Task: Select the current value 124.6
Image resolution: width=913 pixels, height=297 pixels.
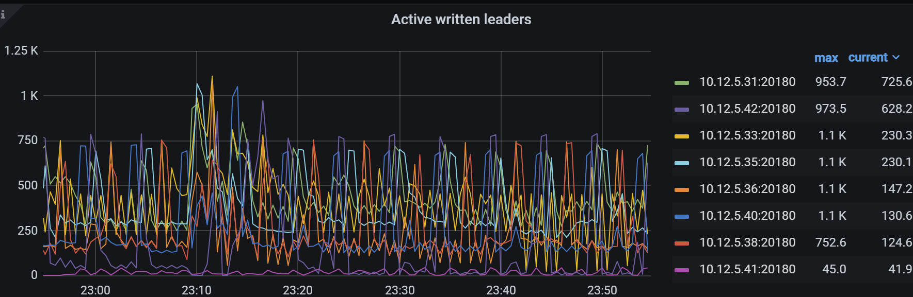Action: pos(896,242)
